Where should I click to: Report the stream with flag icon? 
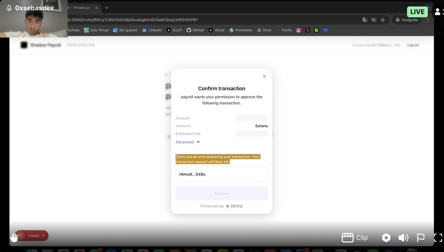(421, 238)
